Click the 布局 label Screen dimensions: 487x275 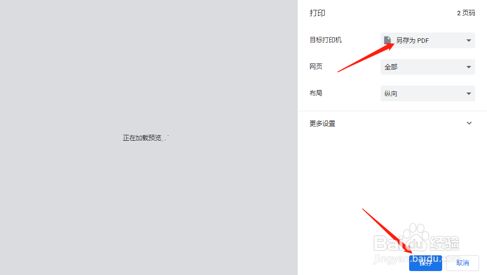[x=316, y=93]
